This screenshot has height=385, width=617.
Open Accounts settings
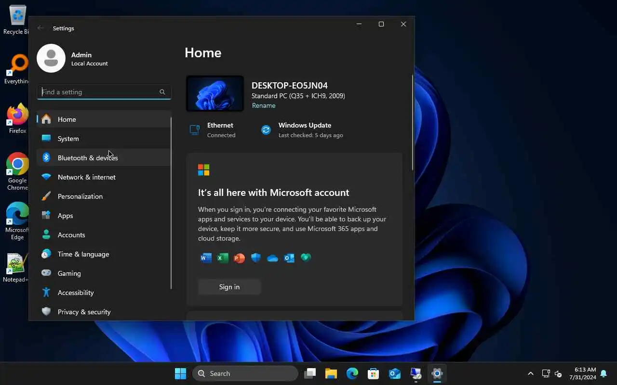pos(104,235)
